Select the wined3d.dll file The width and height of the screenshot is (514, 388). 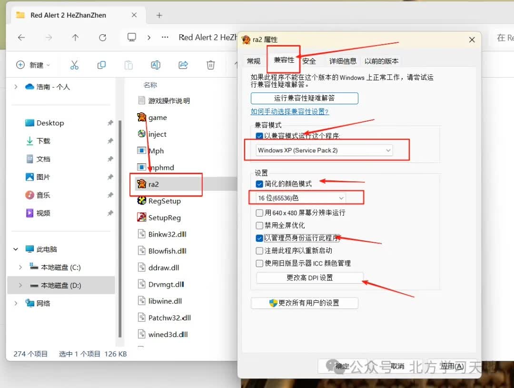point(163,334)
